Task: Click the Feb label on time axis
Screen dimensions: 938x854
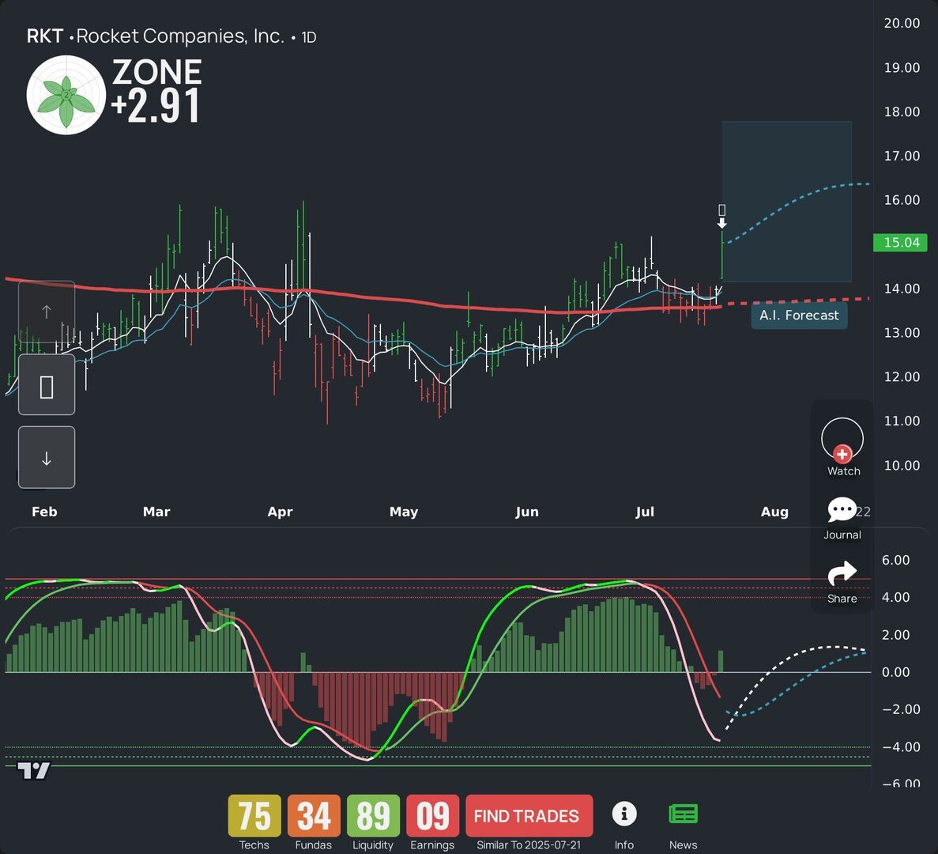Action: (x=44, y=512)
